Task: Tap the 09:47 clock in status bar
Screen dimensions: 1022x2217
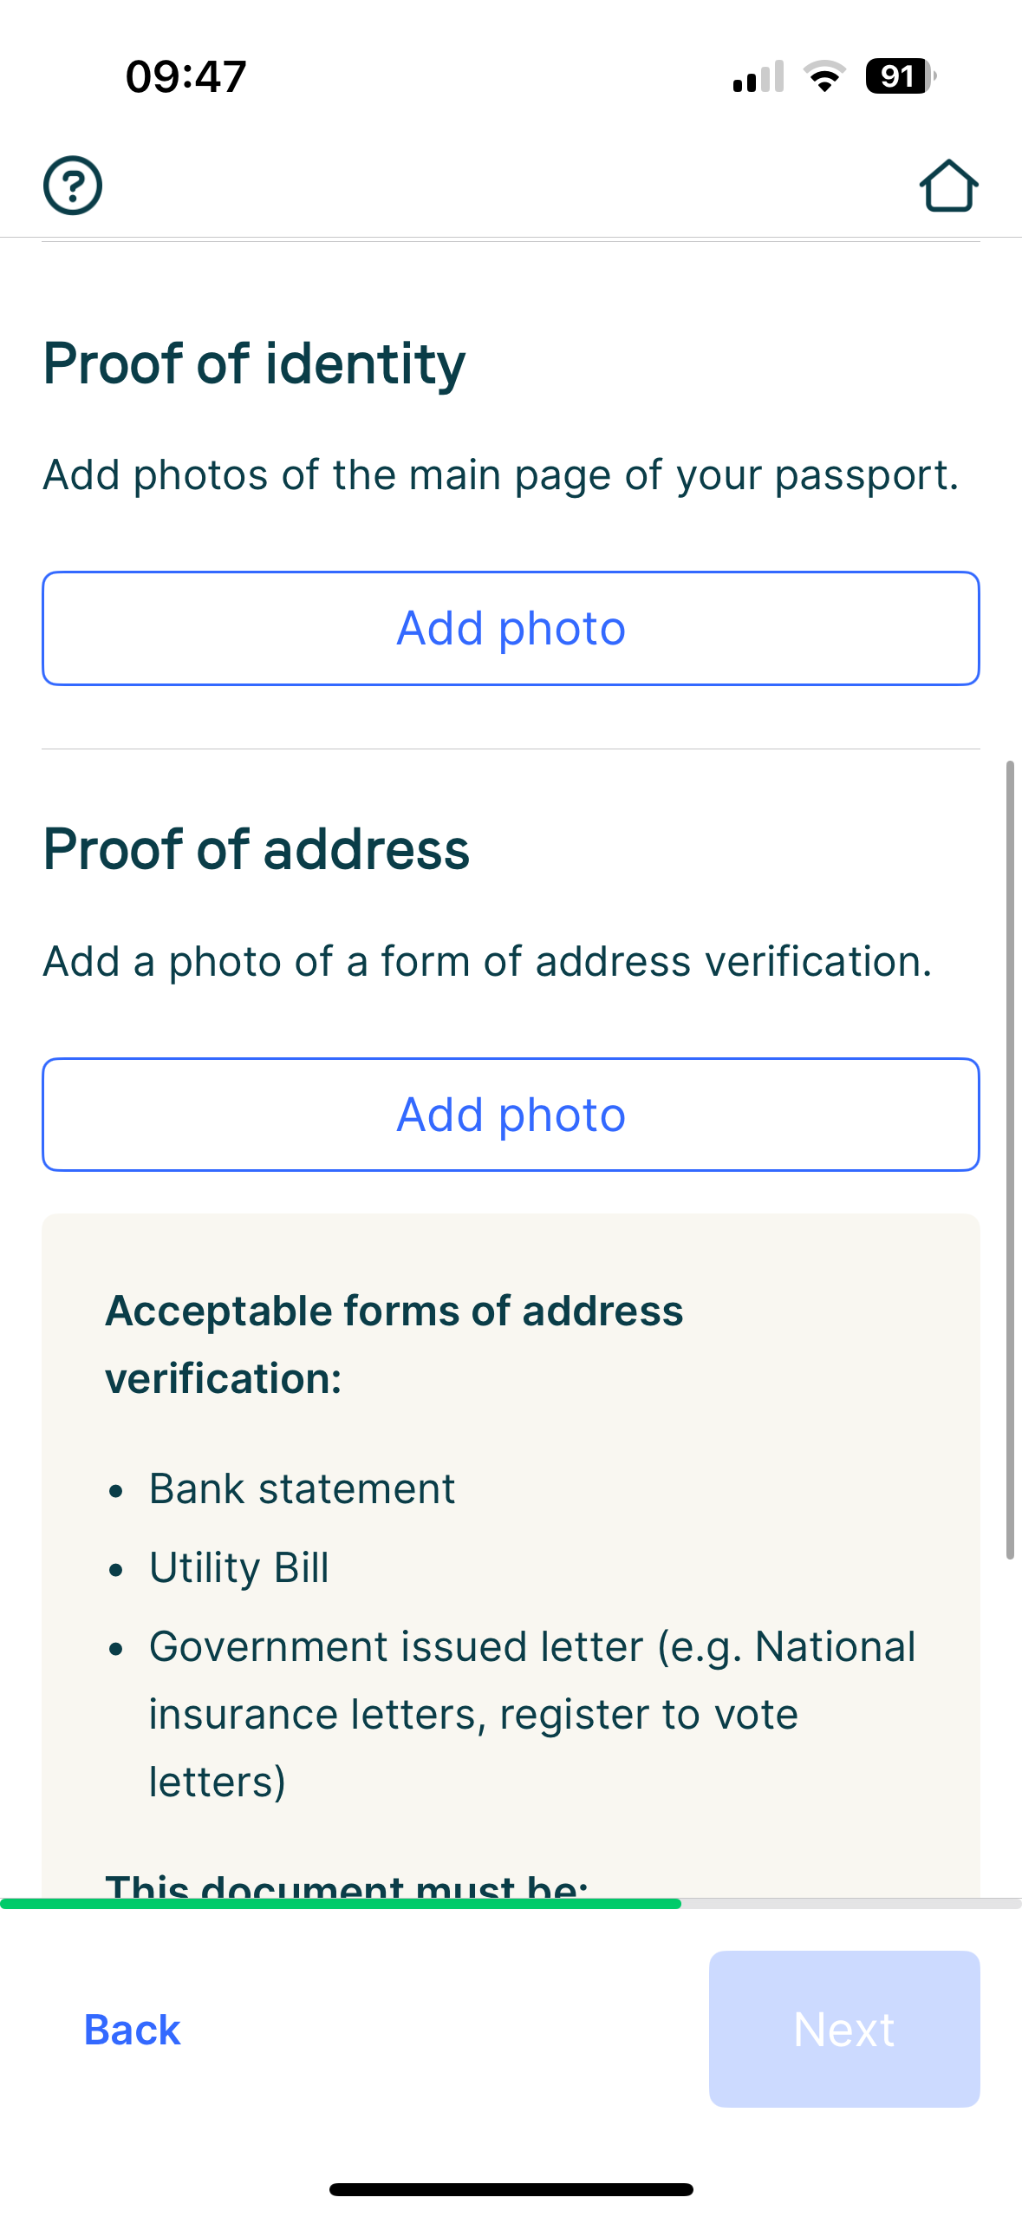Action: (x=186, y=76)
